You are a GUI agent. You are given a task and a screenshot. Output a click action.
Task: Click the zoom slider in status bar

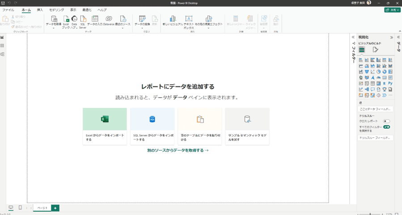point(370,214)
